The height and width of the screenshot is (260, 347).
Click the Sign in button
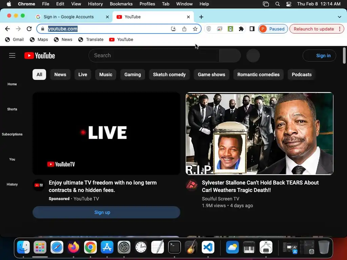[x=319, y=56]
